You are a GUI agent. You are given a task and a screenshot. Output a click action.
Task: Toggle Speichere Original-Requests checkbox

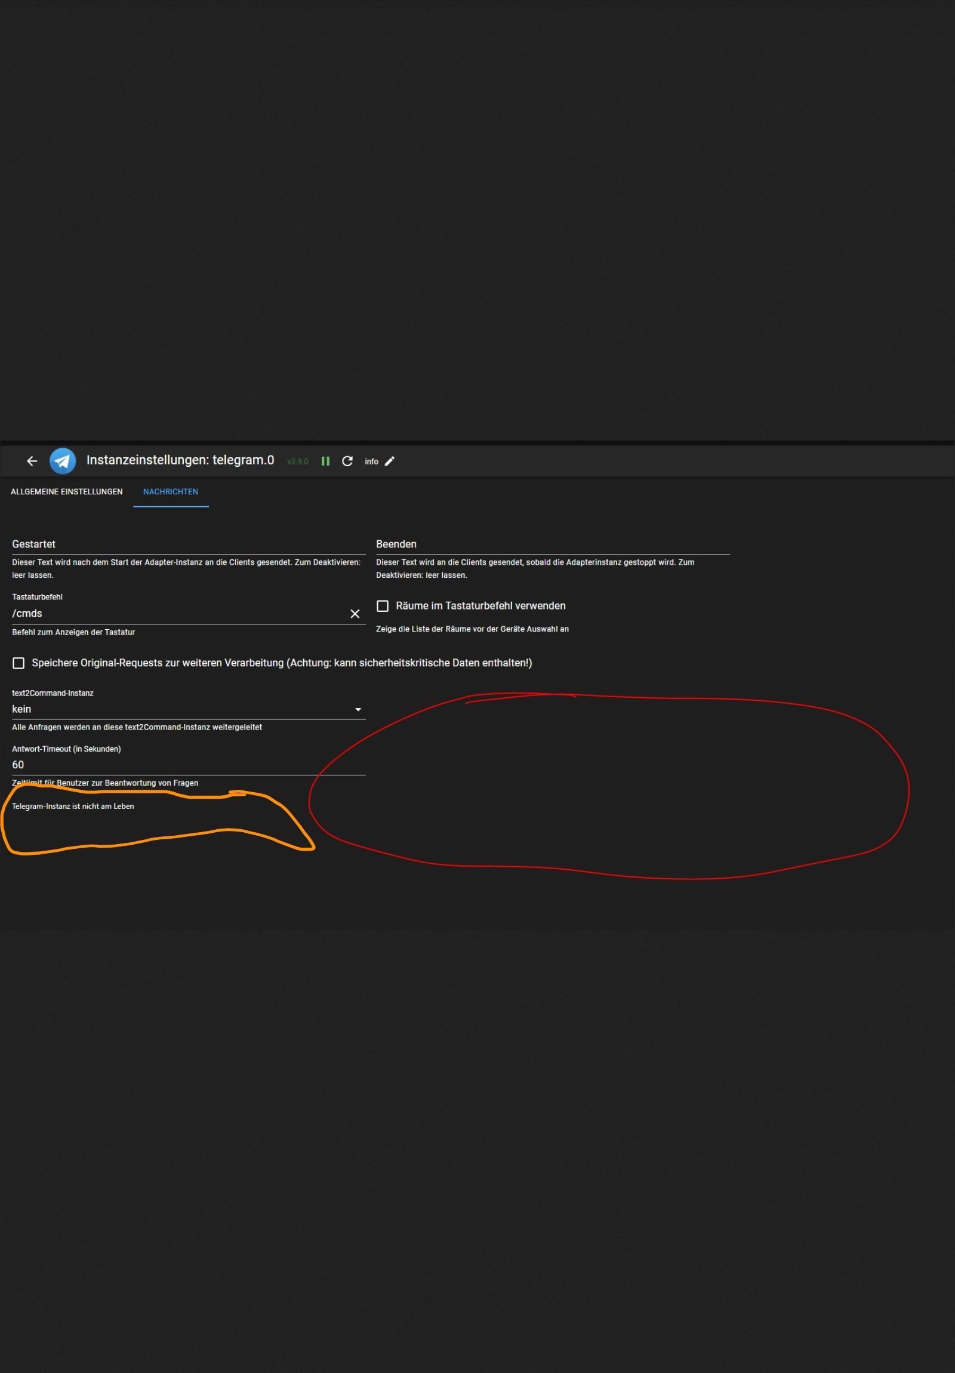[19, 663]
